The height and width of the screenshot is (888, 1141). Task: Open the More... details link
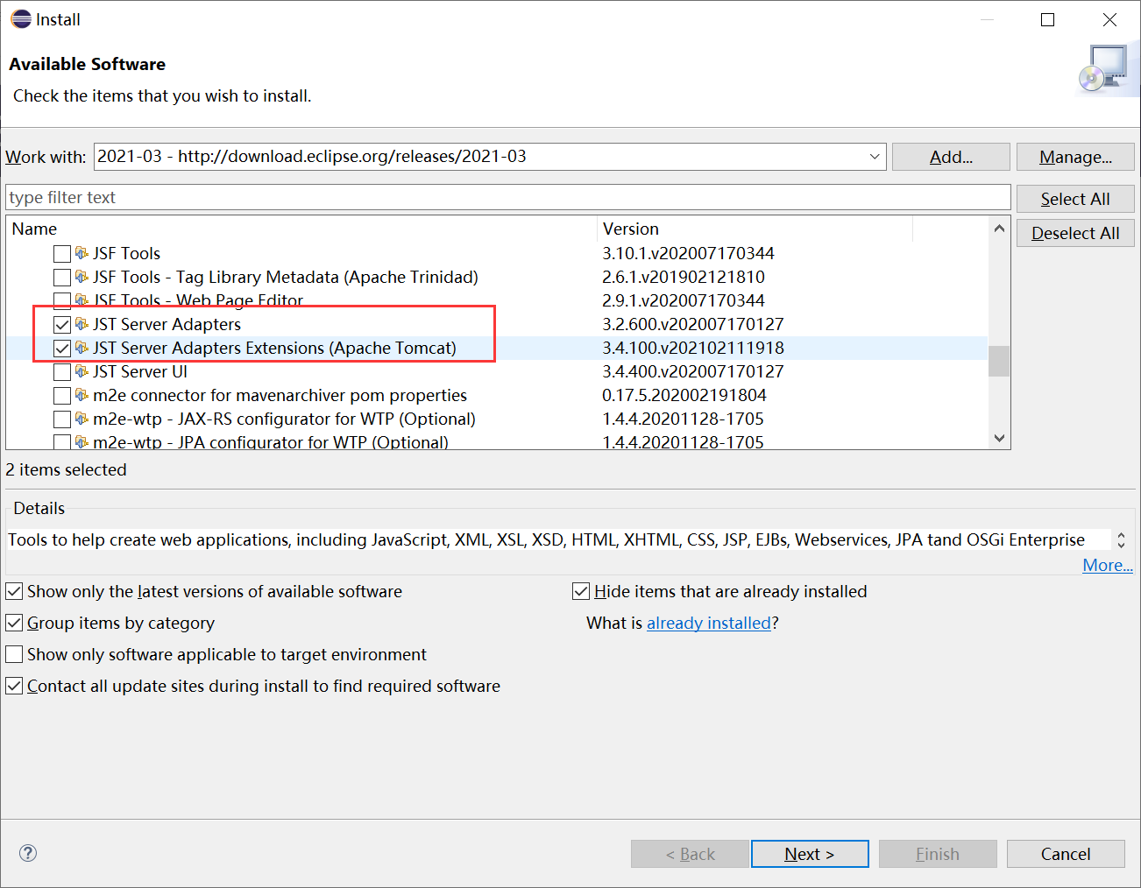point(1108,565)
